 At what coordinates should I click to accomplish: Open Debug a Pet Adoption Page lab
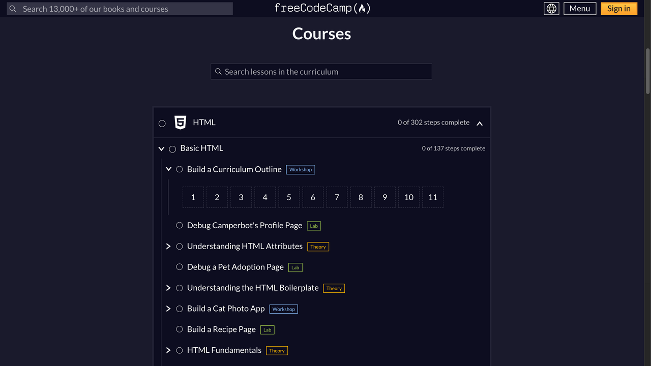click(235, 267)
